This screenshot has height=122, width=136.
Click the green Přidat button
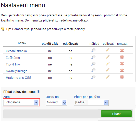116,114
